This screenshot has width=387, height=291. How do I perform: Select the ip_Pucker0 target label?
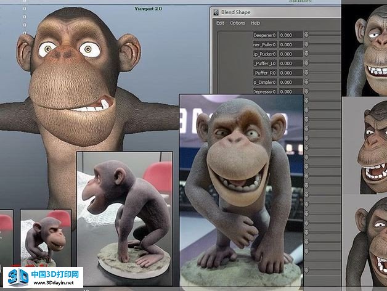pyautogui.click(x=265, y=54)
